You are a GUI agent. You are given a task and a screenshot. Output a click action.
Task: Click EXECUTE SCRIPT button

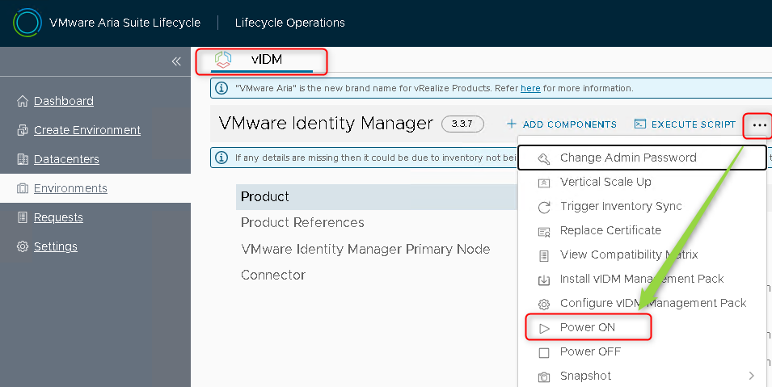click(x=685, y=124)
